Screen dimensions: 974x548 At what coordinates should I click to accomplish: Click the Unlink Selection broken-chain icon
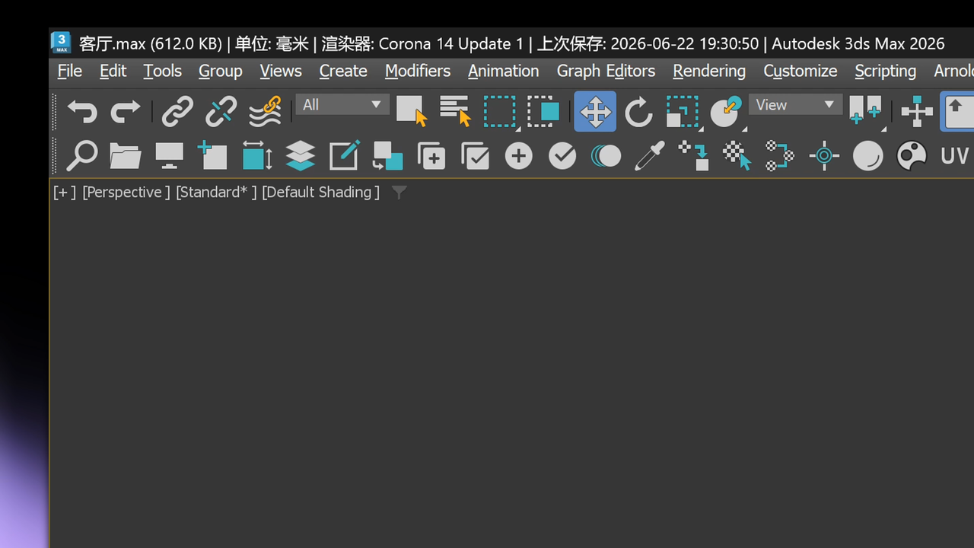tap(221, 111)
